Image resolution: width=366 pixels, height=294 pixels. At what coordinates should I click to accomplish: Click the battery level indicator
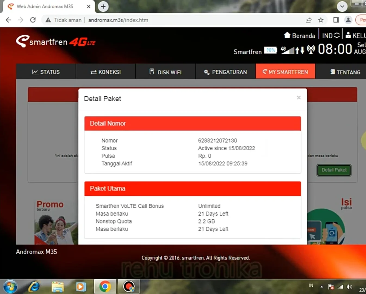pyautogui.click(x=271, y=50)
